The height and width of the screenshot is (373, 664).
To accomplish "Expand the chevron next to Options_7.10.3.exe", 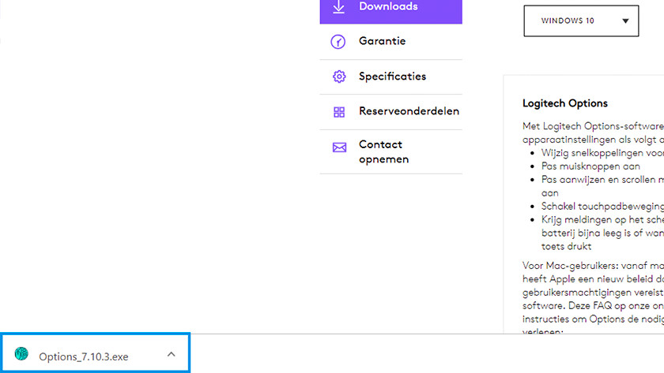I will (171, 355).
